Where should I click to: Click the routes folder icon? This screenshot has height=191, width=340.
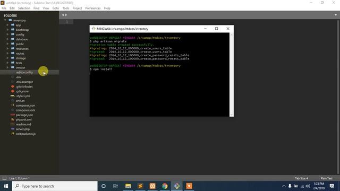click(x=13, y=53)
